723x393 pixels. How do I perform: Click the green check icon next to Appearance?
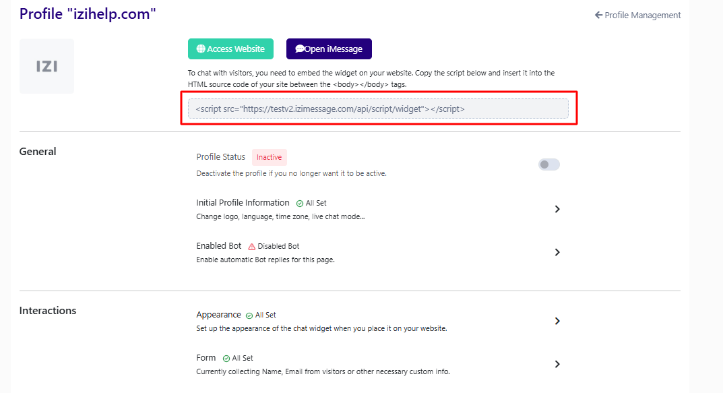[x=249, y=315]
